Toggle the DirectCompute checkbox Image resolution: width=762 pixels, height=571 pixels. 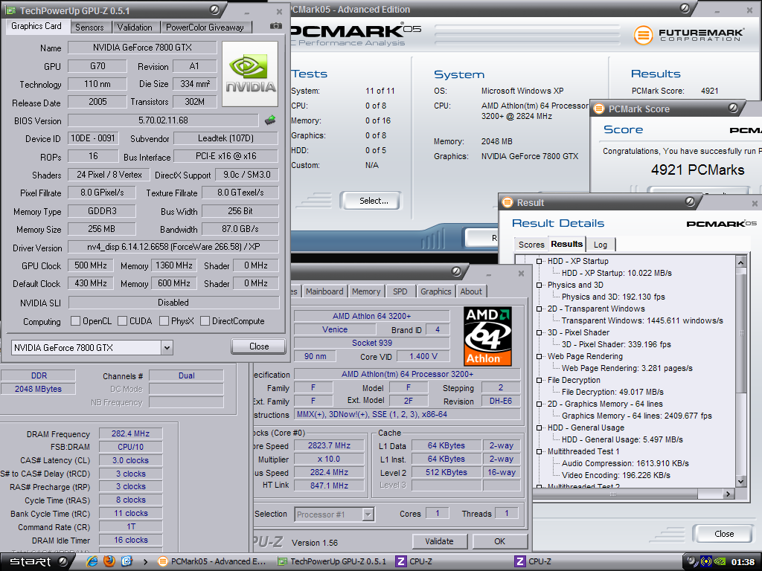pyautogui.click(x=205, y=321)
